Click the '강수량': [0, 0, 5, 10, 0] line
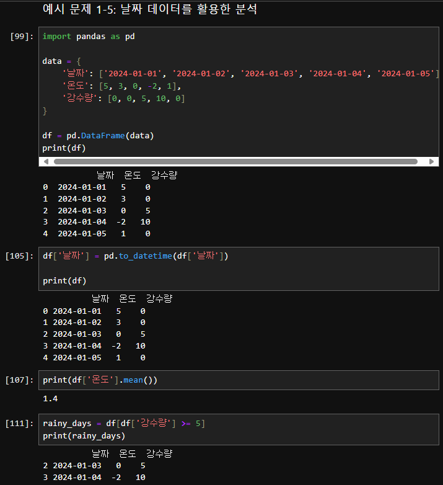Viewport: 443px width, 485px height. pyautogui.click(x=123, y=99)
